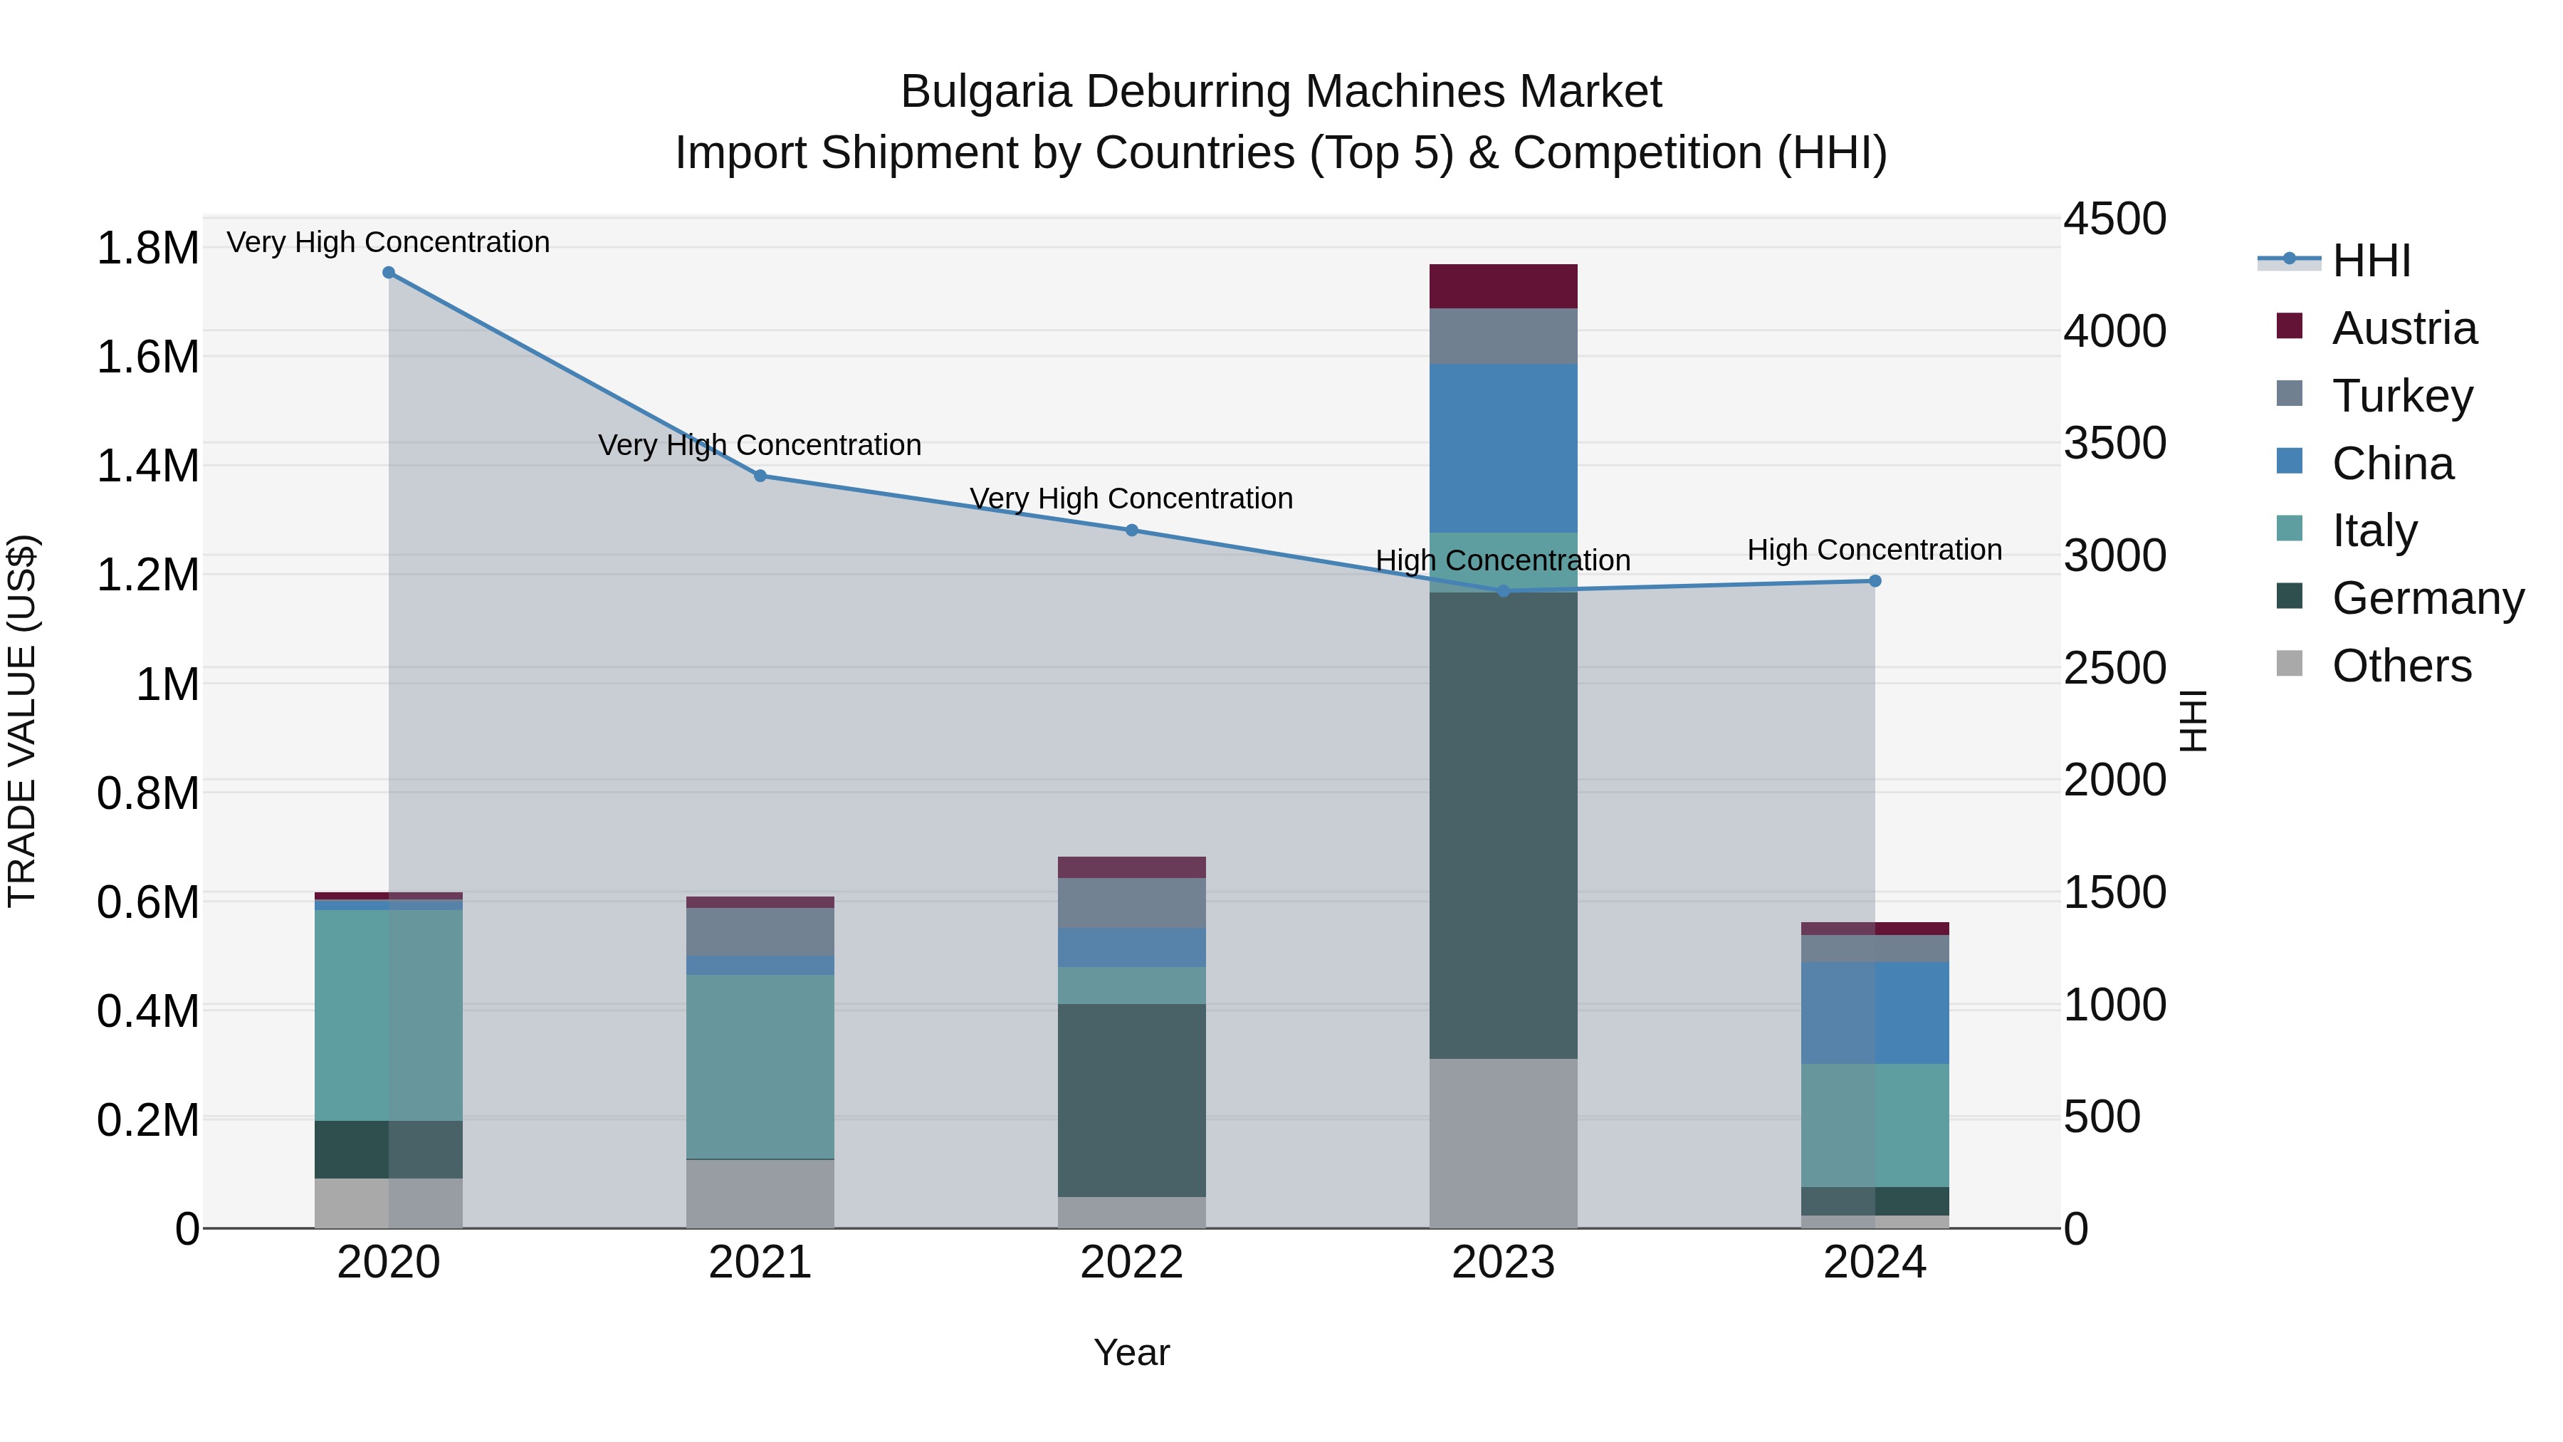
Task: Click the 2023 Others bar segment
Action: [1504, 1144]
